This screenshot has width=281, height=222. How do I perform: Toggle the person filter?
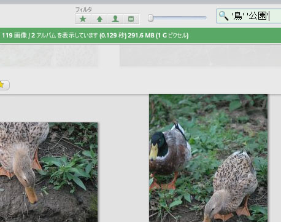tap(115, 19)
